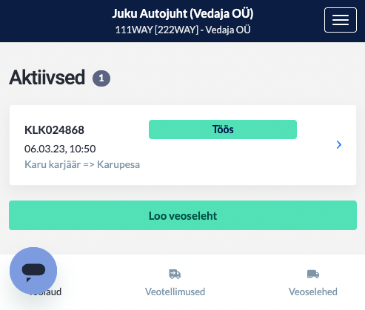Click the dark top navigation bar

(x=182, y=21)
